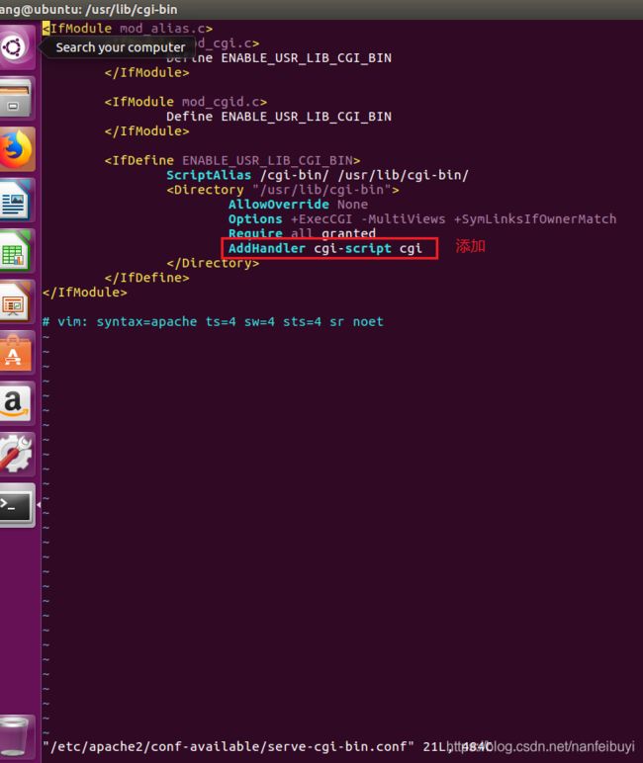Open LibreOffice Calc from the launcher
Screen dimensions: 643x763
click(x=15, y=252)
